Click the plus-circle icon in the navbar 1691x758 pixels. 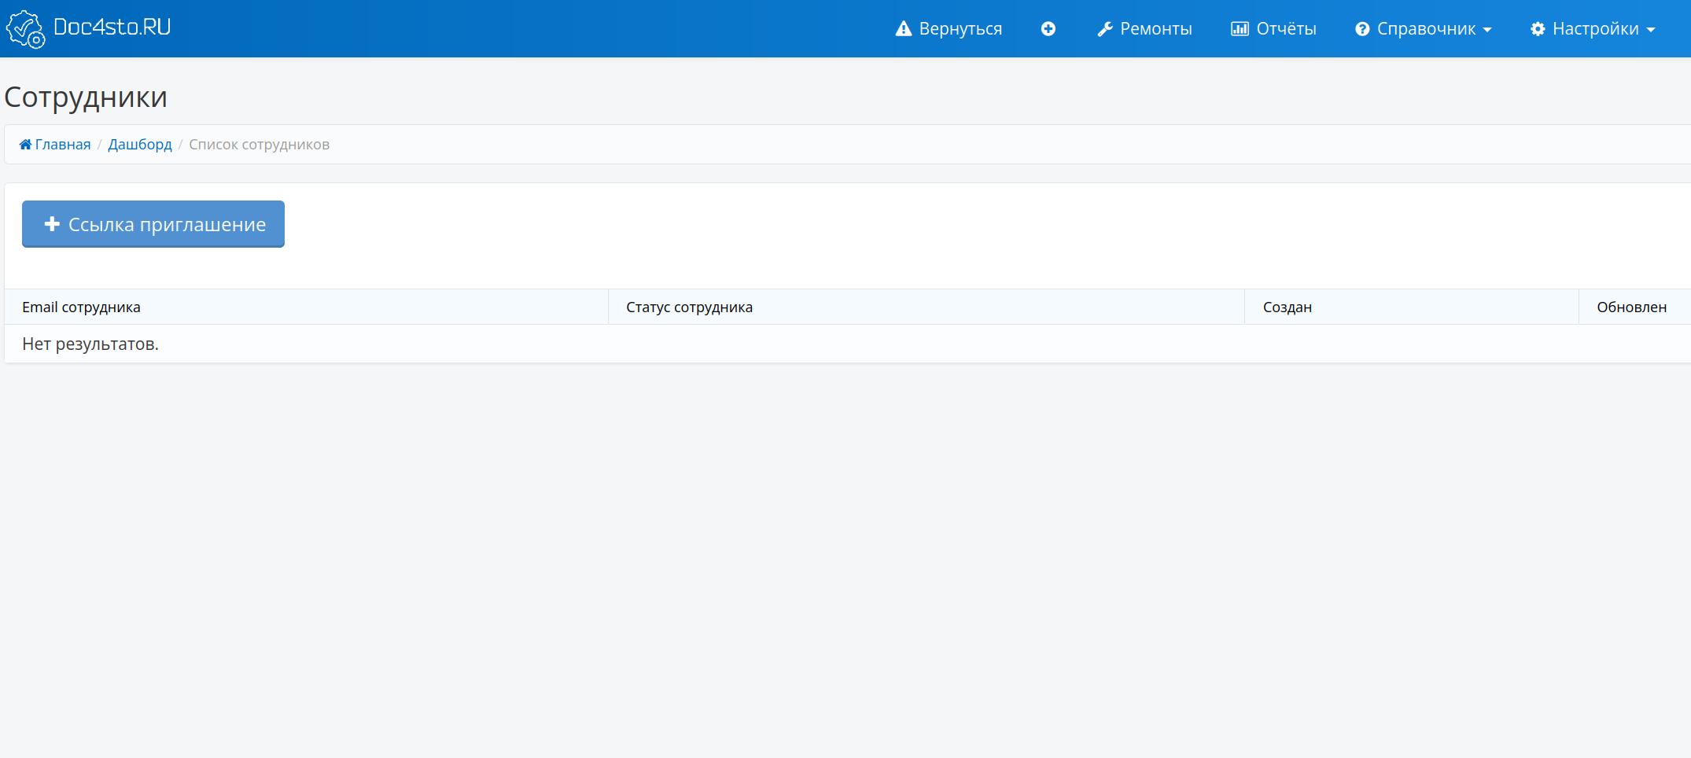(x=1048, y=29)
